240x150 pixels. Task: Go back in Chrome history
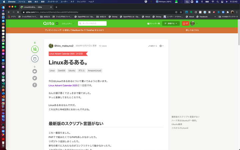coord(9,12)
